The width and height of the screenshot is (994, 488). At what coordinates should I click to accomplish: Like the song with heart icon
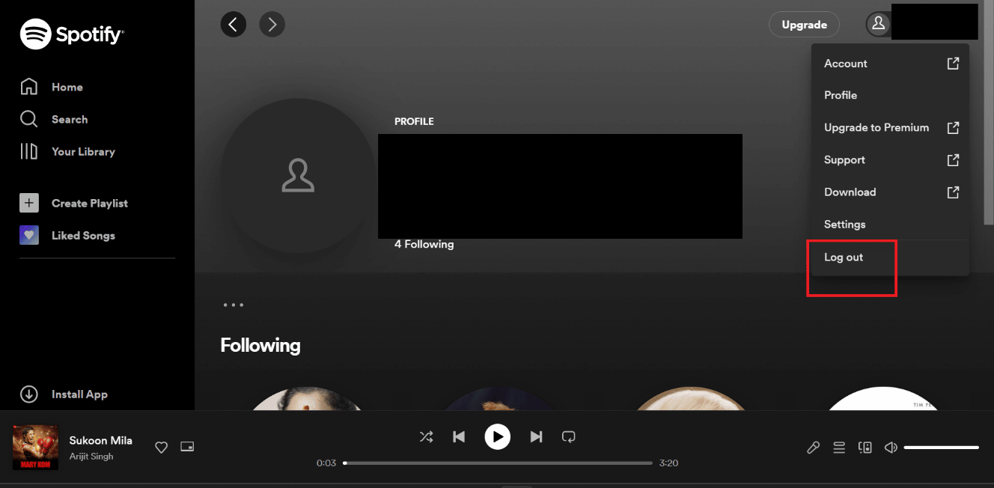tap(161, 447)
